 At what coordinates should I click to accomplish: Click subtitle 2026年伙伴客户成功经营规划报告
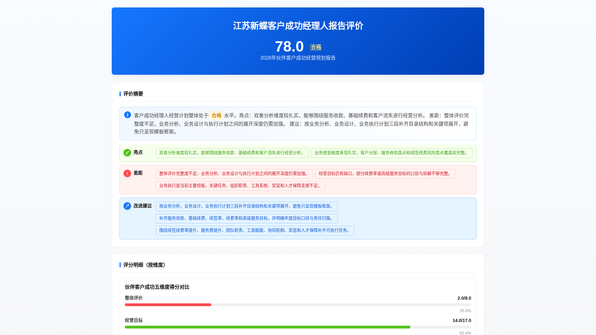[298, 58]
